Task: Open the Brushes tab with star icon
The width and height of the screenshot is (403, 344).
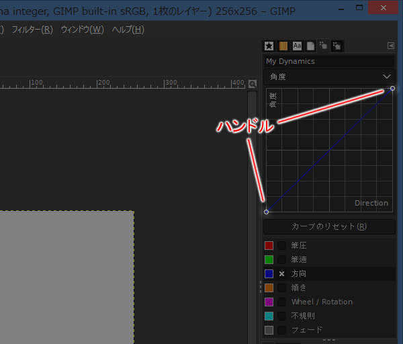Action: (269, 46)
